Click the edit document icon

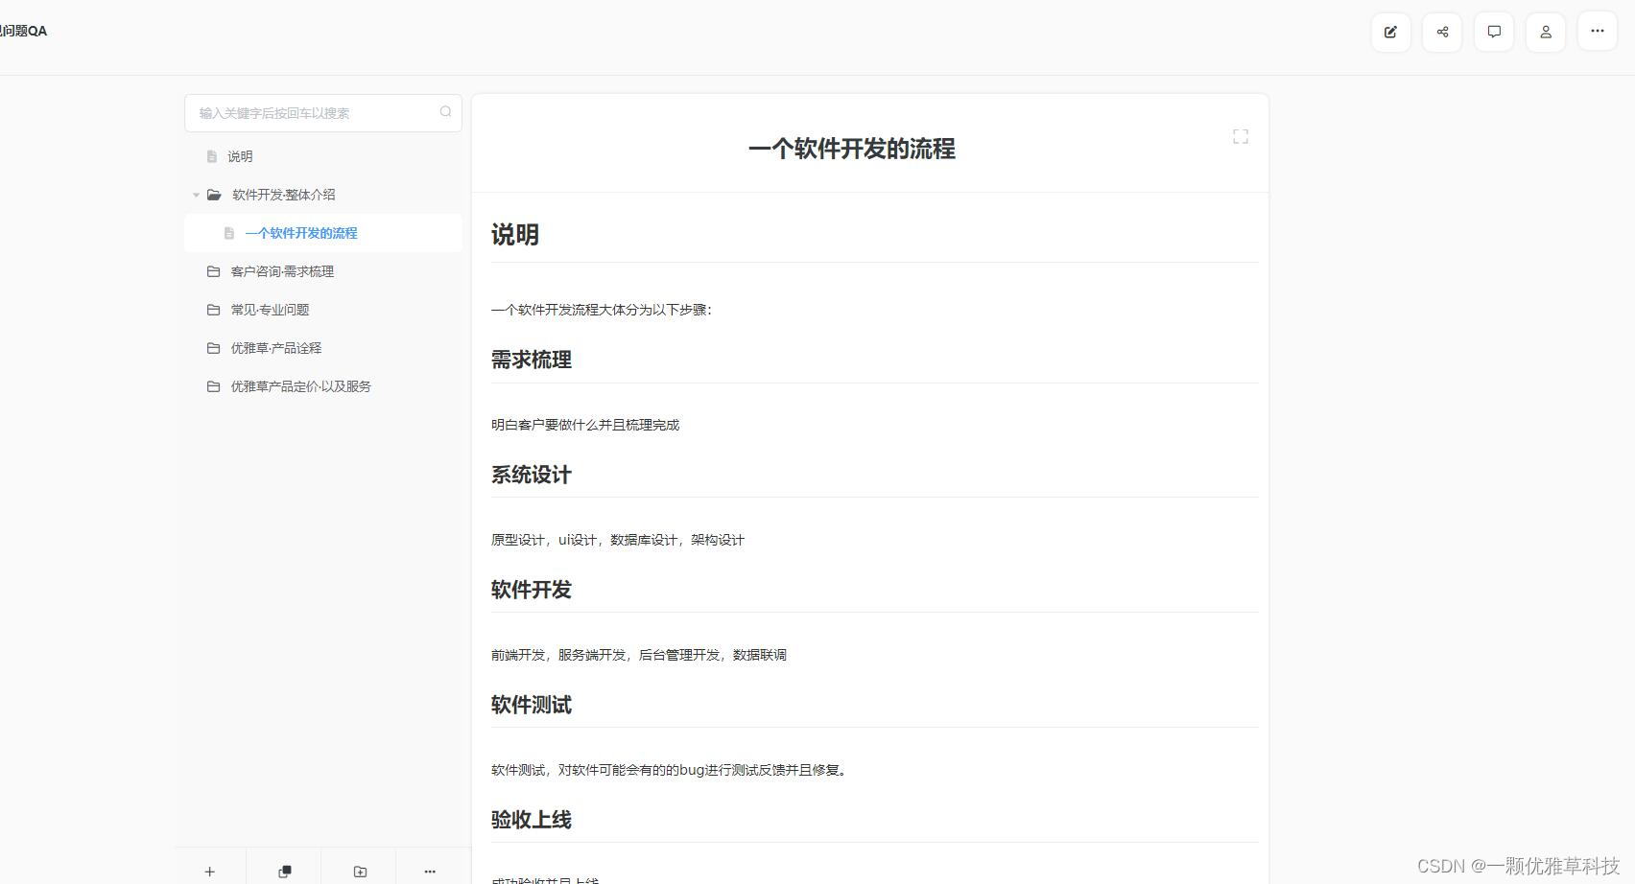click(x=1390, y=32)
